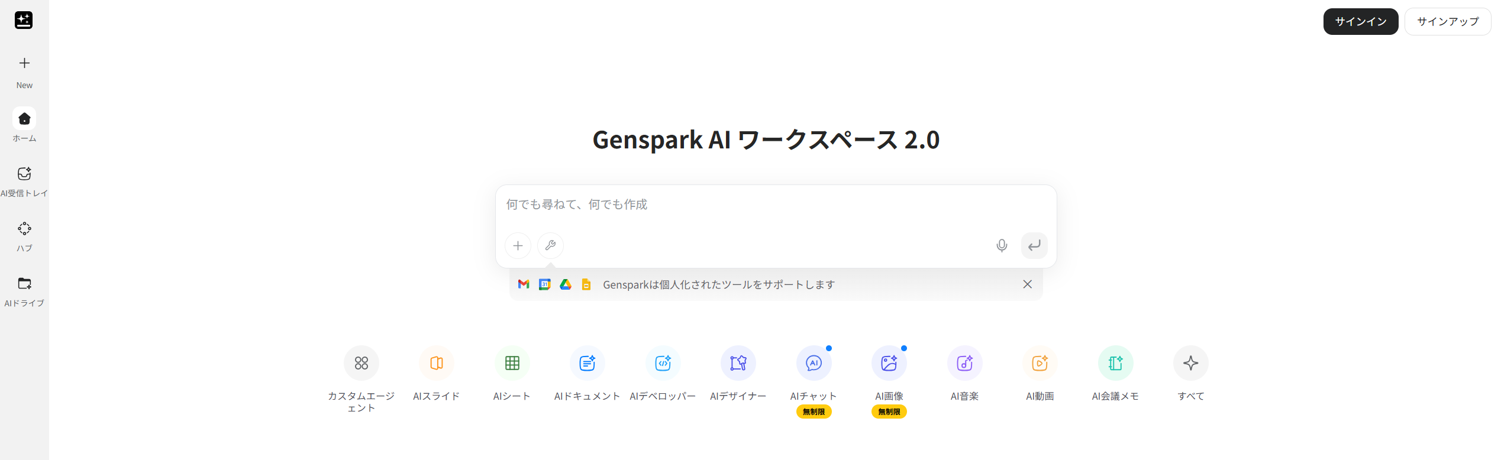Launch the AIシート spreadsheet tool
Viewport: 1501px width, 460px height.
pos(512,363)
